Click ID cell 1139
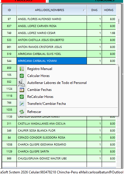124x176 pixels. [x=9, y=117]
